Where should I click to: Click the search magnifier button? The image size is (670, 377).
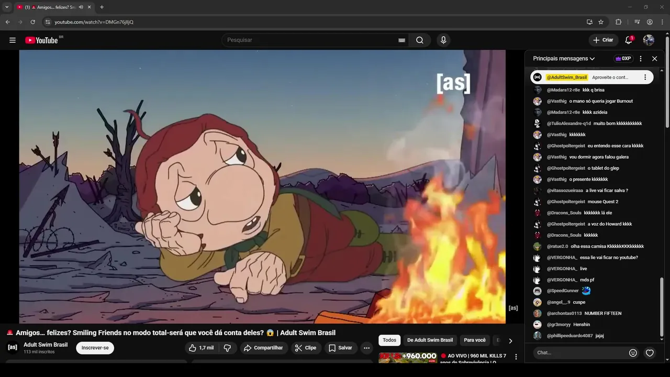pos(420,40)
